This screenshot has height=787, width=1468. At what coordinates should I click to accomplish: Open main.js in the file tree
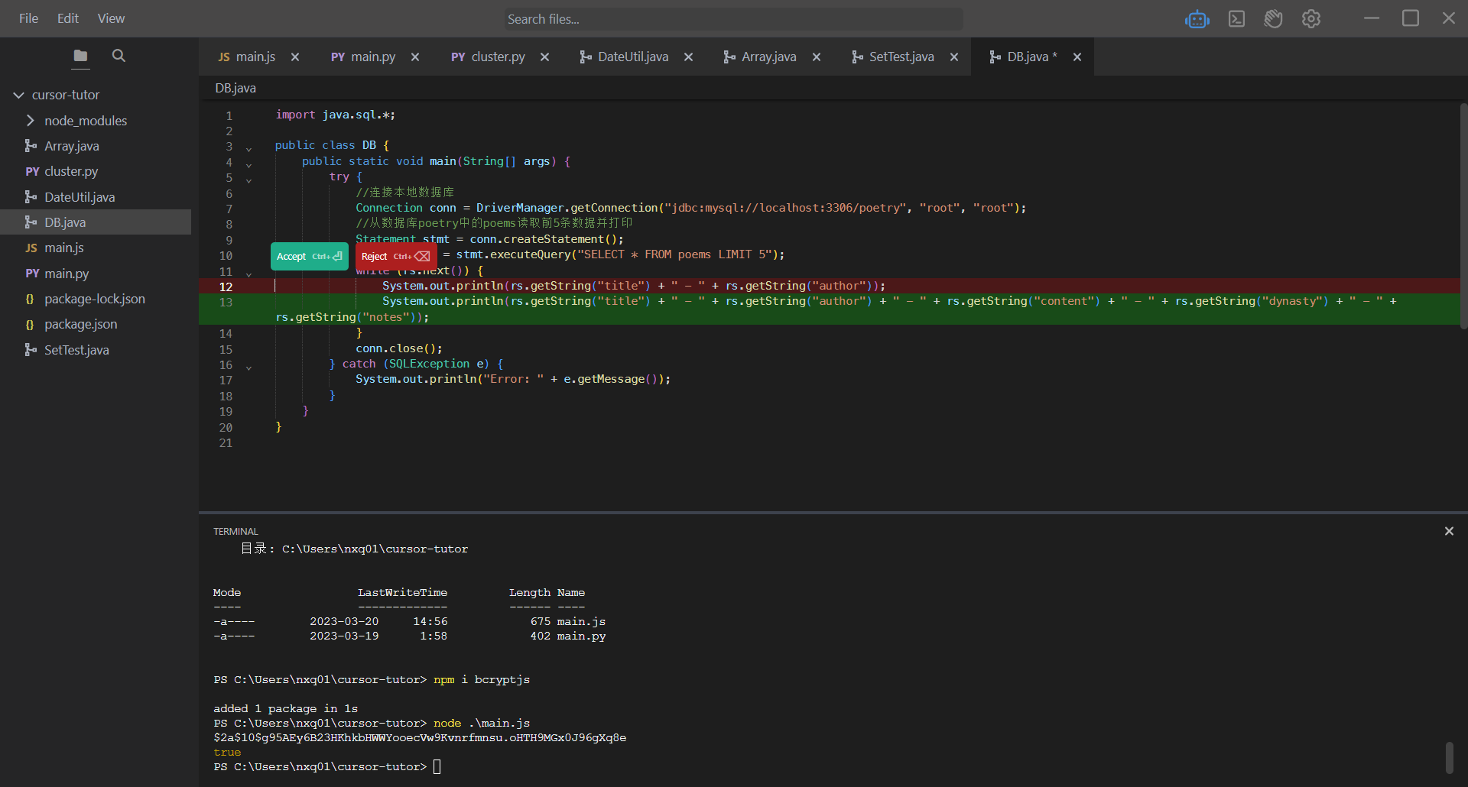[96, 248]
